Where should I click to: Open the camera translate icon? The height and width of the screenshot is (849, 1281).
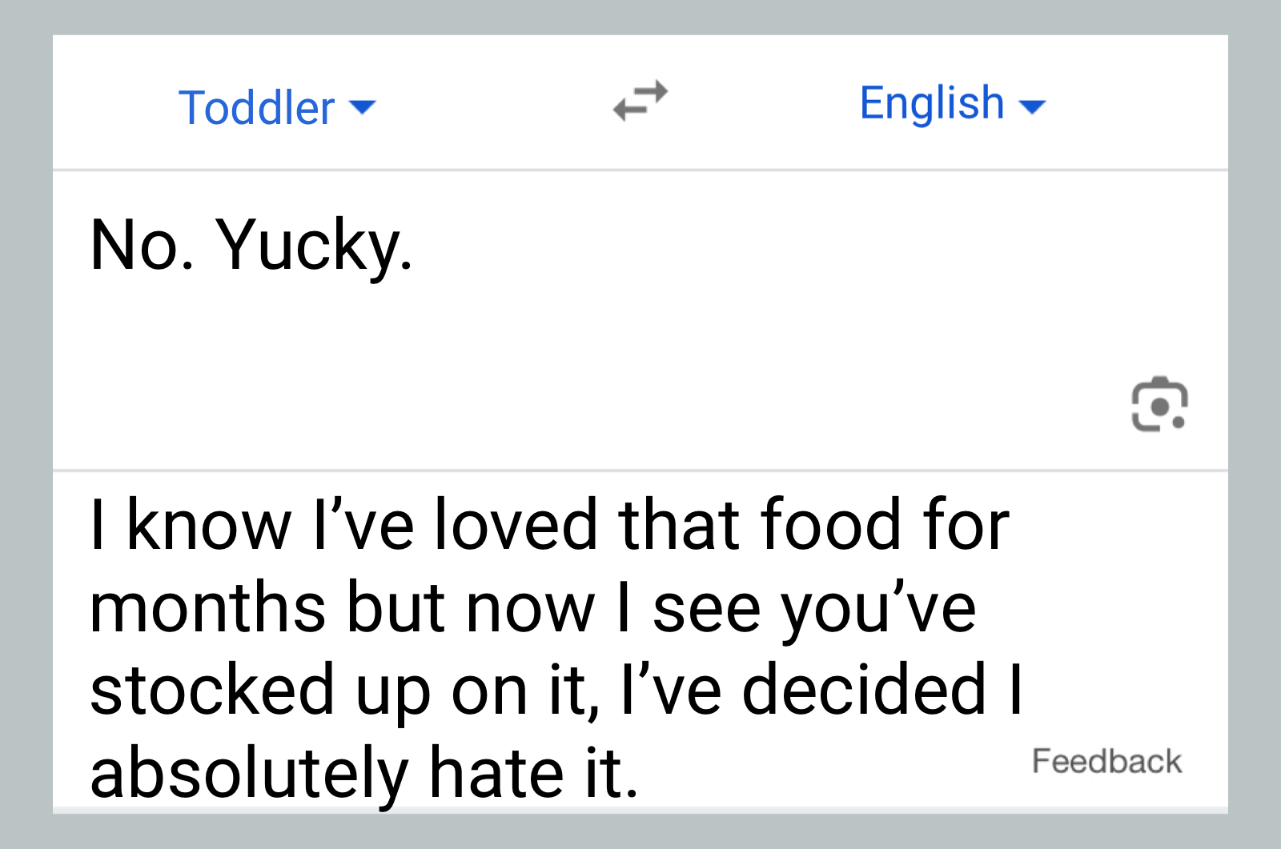pyautogui.click(x=1159, y=404)
